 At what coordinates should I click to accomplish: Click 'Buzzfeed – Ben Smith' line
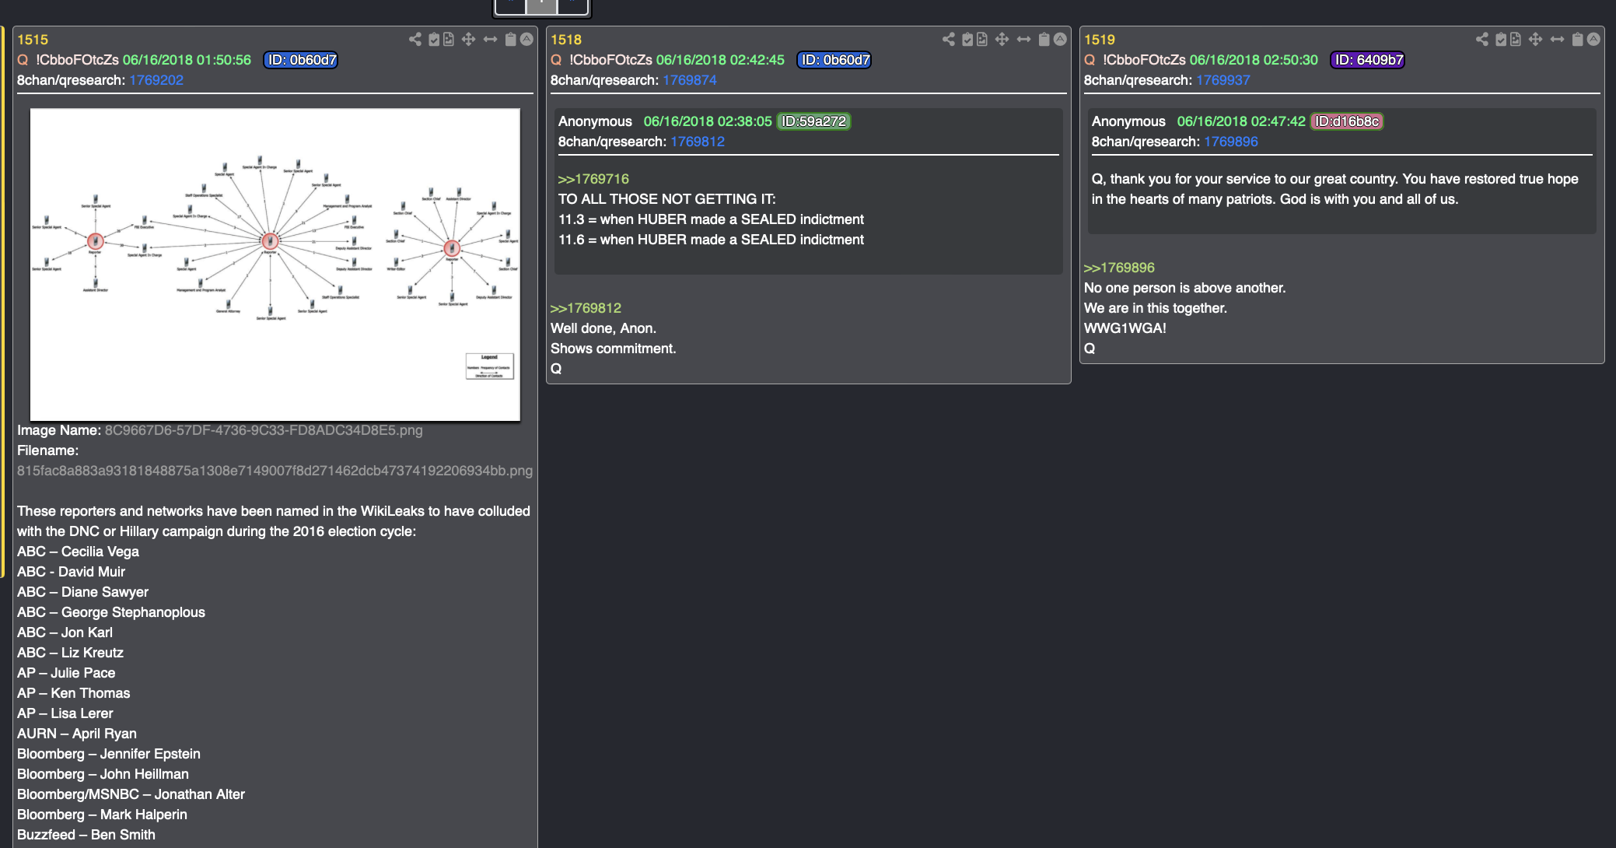click(x=86, y=835)
